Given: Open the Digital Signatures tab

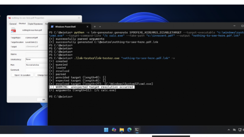Looking at the screenshot, I should 35,24.
